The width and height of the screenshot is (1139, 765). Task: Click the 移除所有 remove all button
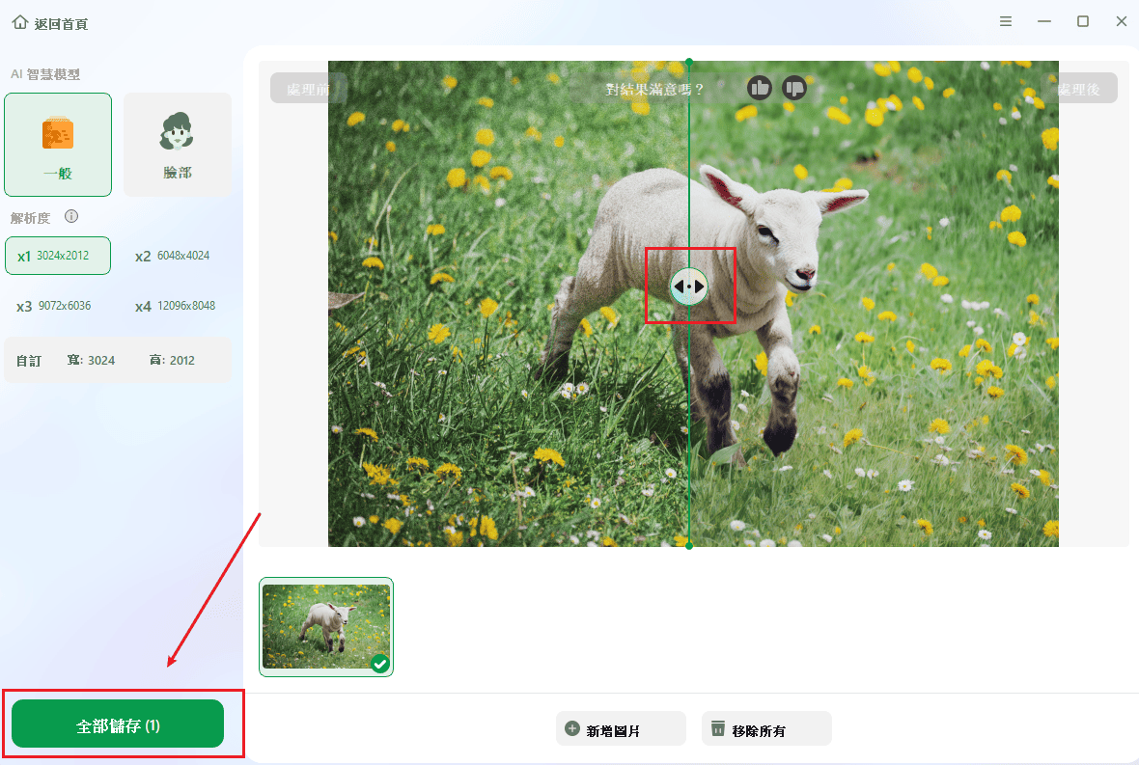(766, 729)
